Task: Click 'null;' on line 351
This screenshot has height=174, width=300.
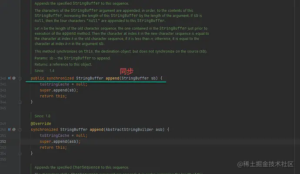Action: point(82,136)
